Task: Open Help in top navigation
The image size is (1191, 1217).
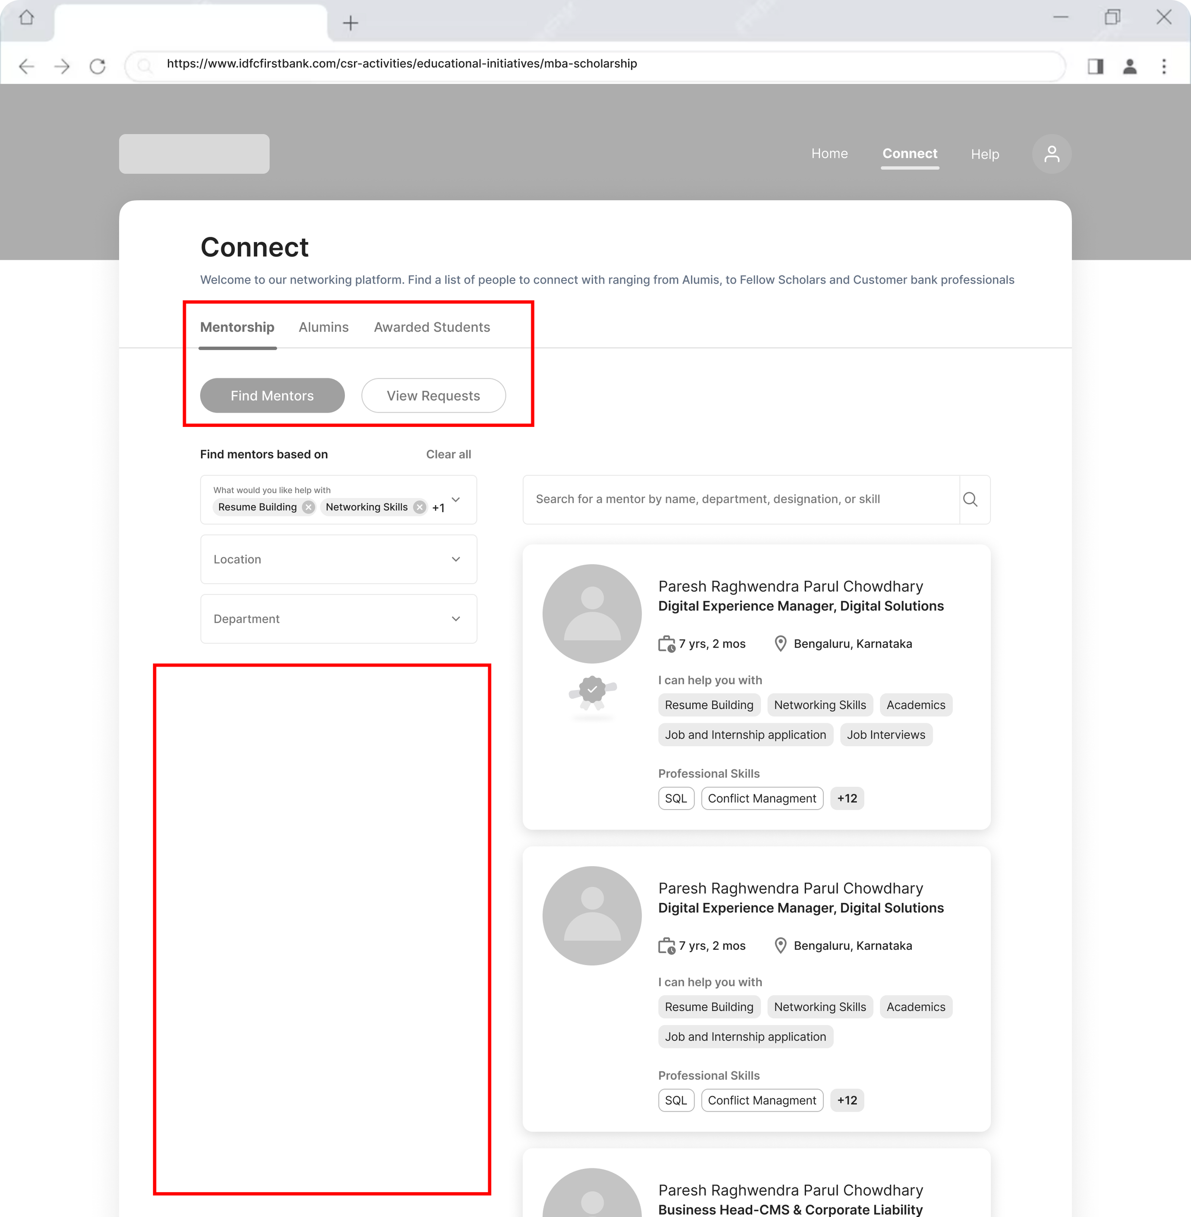Action: (x=985, y=154)
